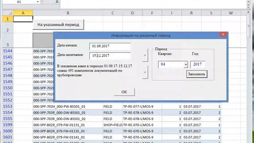Click the Заполнить button
Screen dimensions: 254x143
pyautogui.click(x=196, y=74)
